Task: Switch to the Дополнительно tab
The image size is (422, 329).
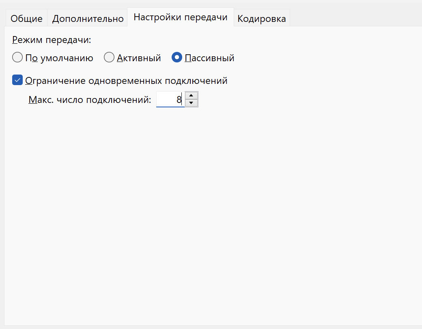Action: click(88, 18)
